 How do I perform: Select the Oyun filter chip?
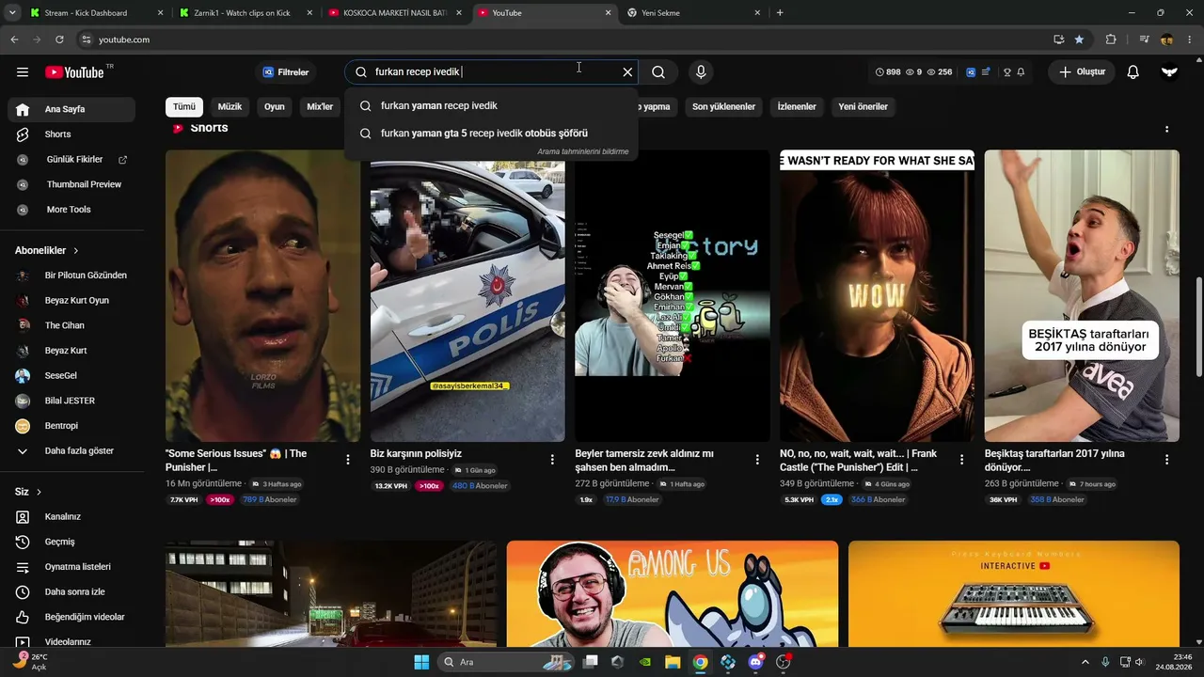point(275,107)
